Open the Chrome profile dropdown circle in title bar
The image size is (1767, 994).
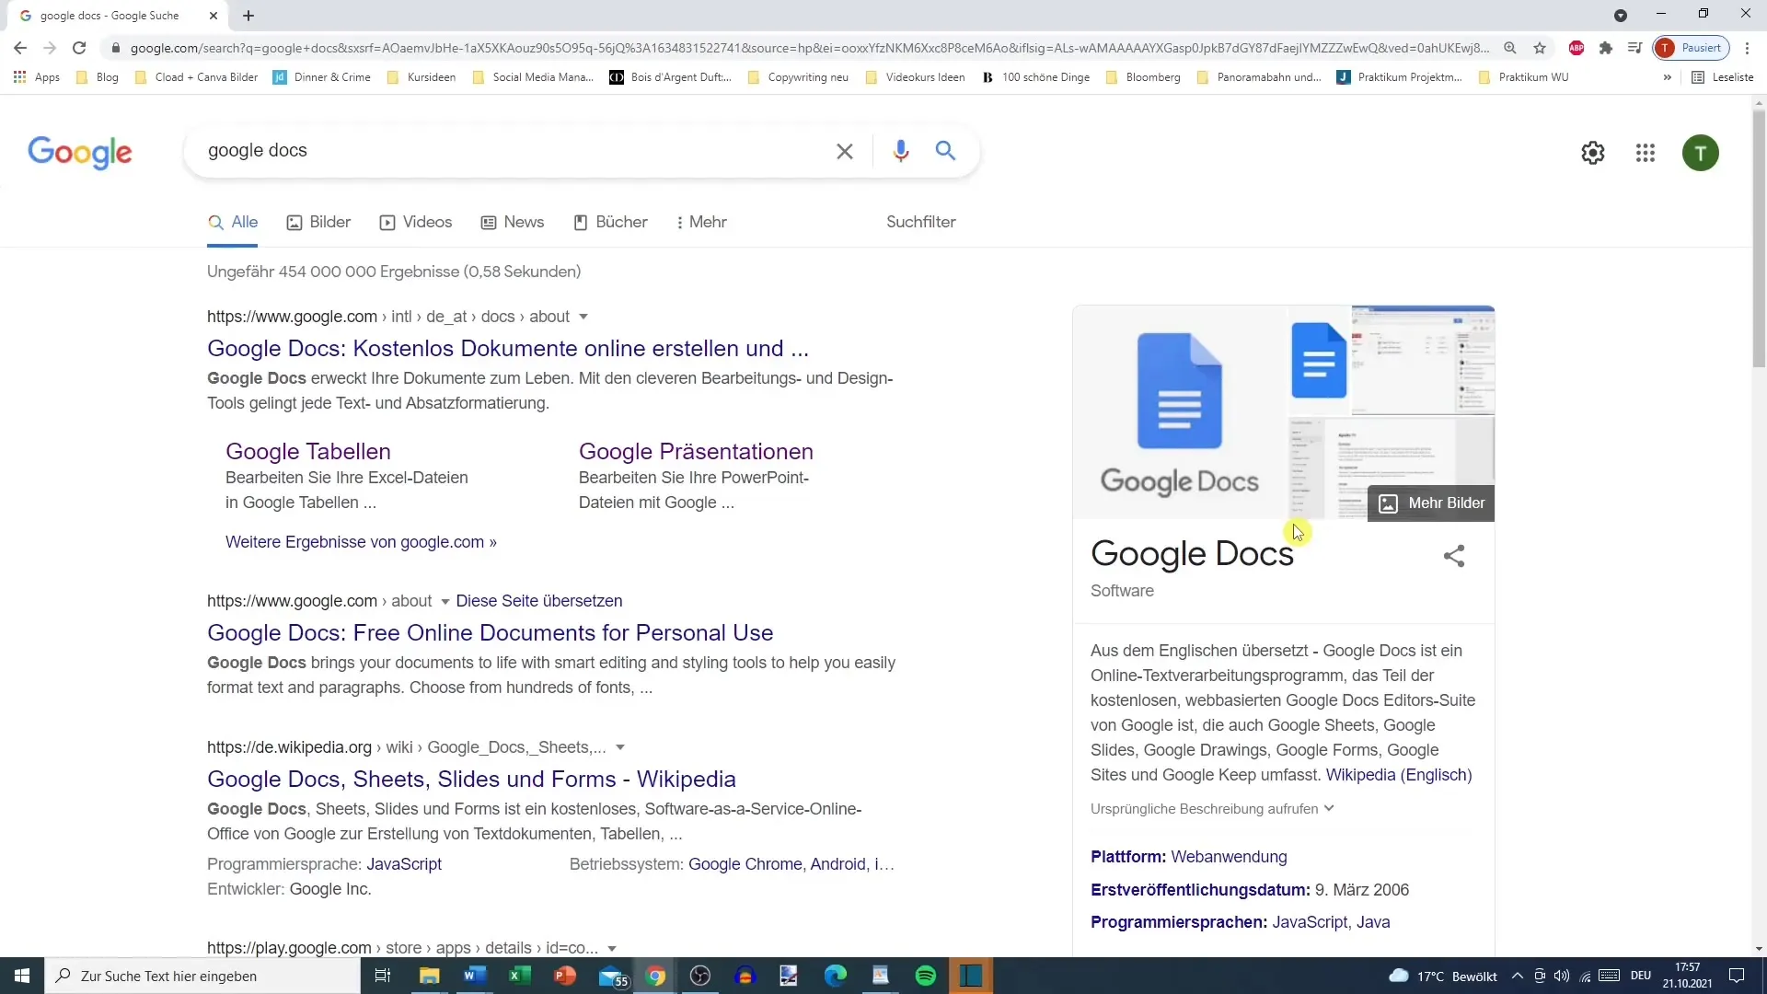1621,16
